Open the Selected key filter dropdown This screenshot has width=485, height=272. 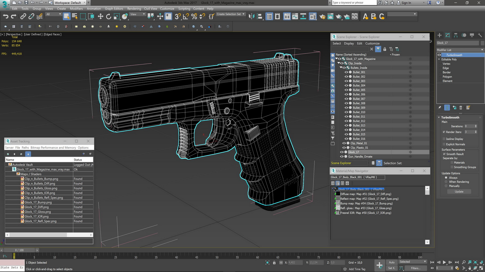[413, 262]
